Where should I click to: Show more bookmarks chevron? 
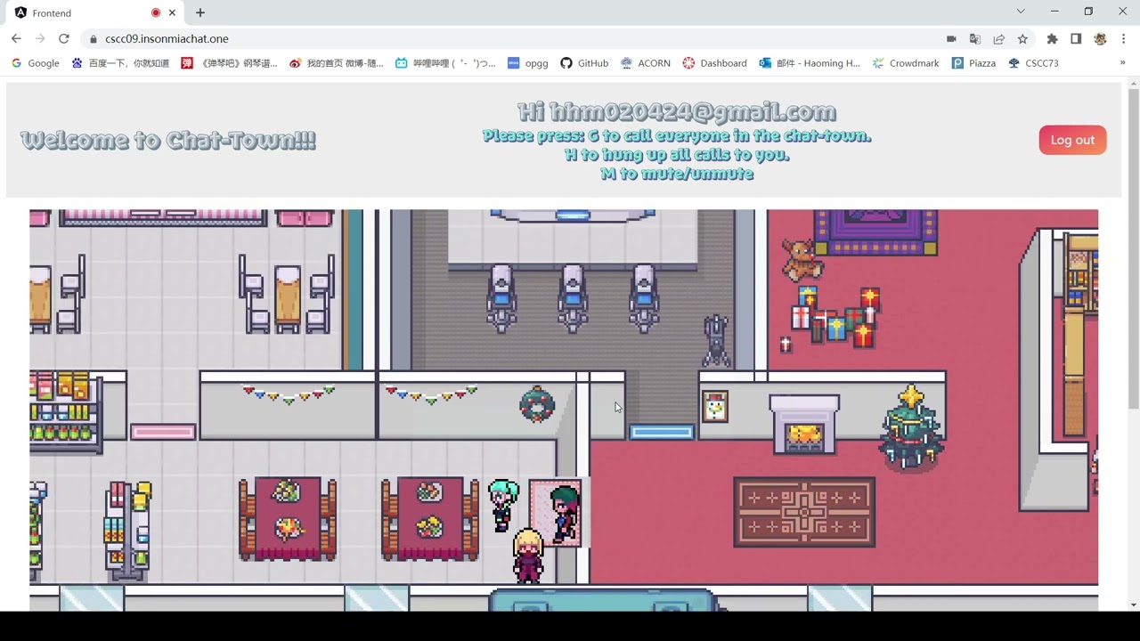point(1122,63)
